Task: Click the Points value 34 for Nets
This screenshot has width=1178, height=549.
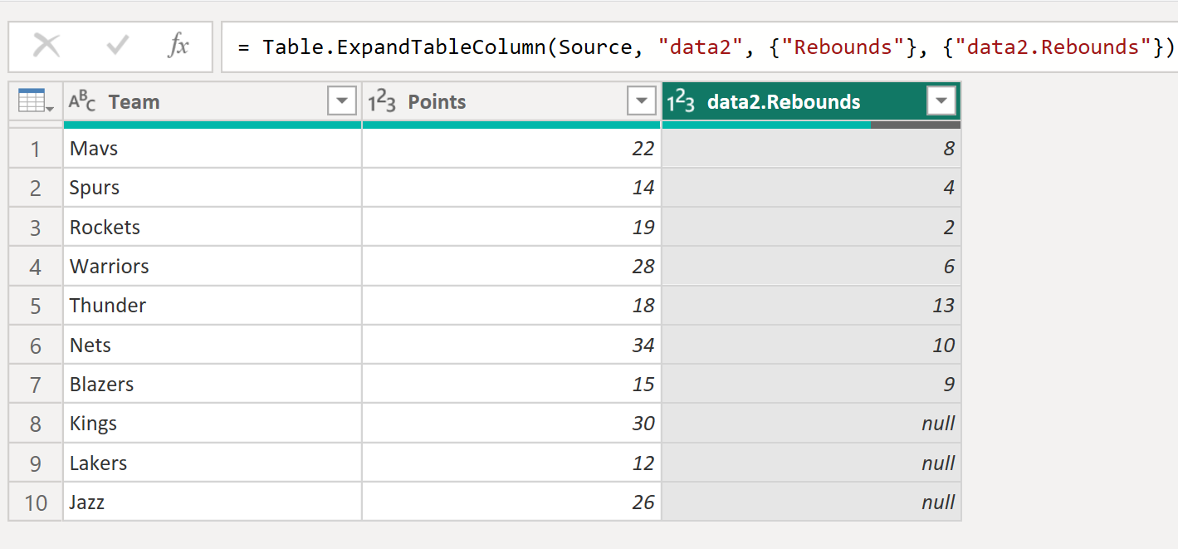Action: pyautogui.click(x=511, y=345)
